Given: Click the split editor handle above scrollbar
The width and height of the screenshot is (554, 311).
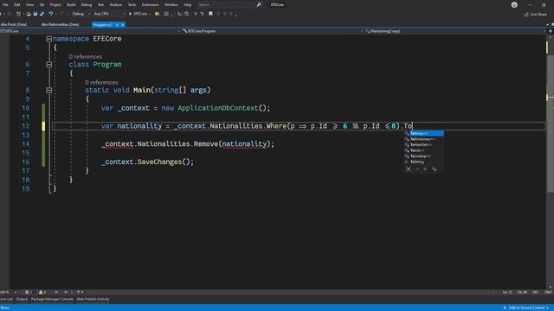Looking at the screenshot, I should tap(551, 31).
